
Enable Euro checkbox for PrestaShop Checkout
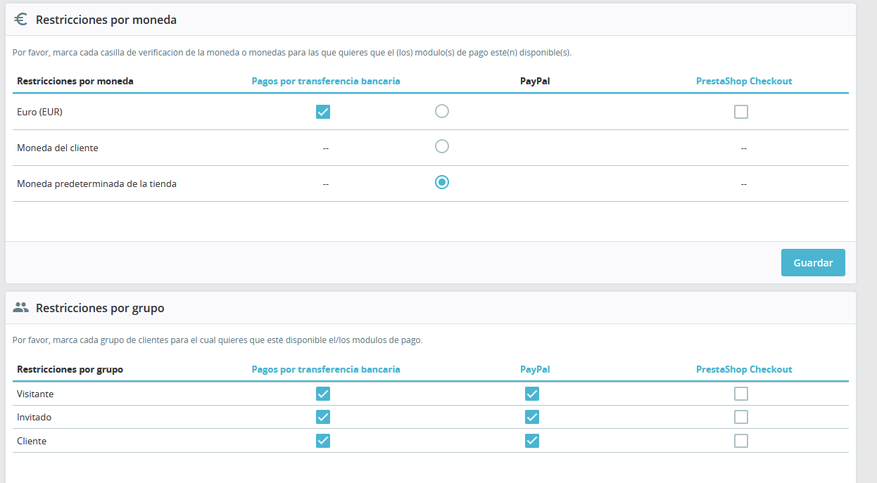[x=740, y=112]
